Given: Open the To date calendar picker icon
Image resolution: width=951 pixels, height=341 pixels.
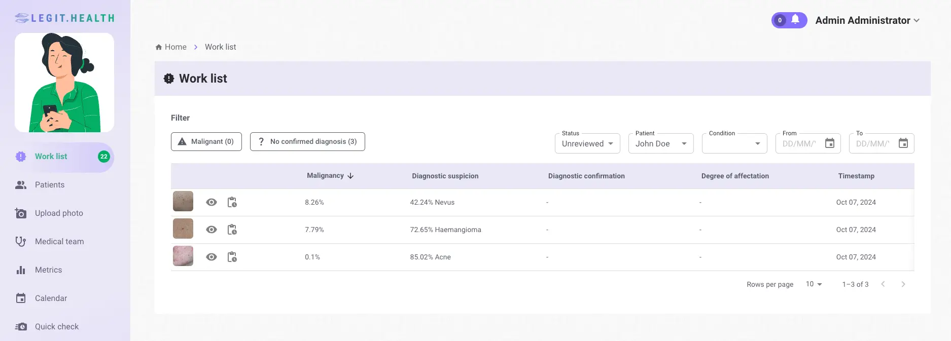Looking at the screenshot, I should [x=903, y=143].
